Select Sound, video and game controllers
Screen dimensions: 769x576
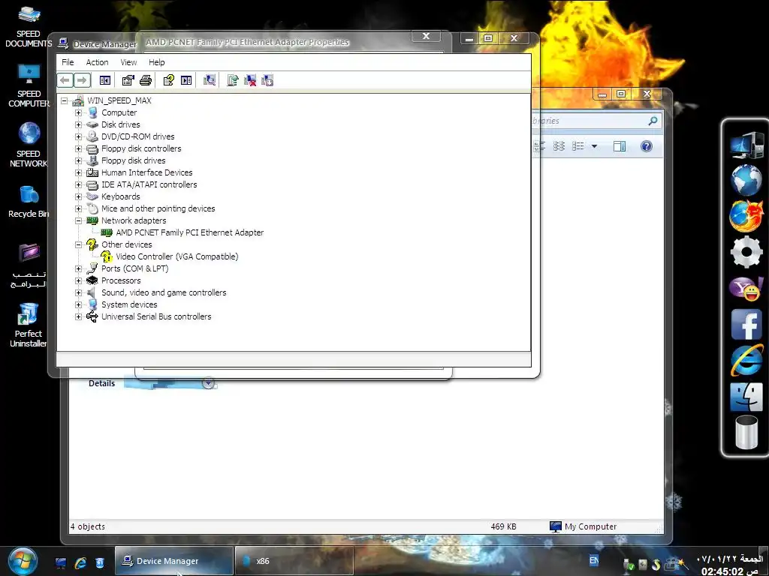coord(164,292)
